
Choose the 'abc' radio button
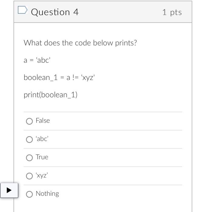point(29,139)
